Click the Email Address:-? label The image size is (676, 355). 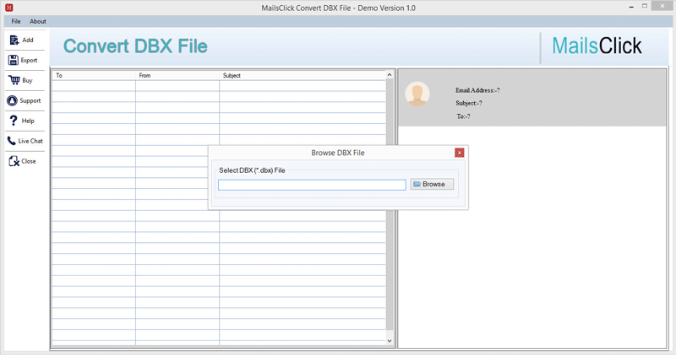[477, 90]
